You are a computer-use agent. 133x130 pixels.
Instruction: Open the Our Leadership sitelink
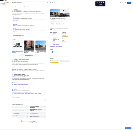pos(16,17)
